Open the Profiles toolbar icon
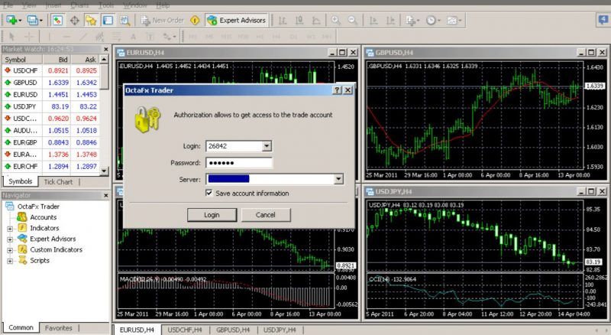611x335 pixels. pos(32,21)
